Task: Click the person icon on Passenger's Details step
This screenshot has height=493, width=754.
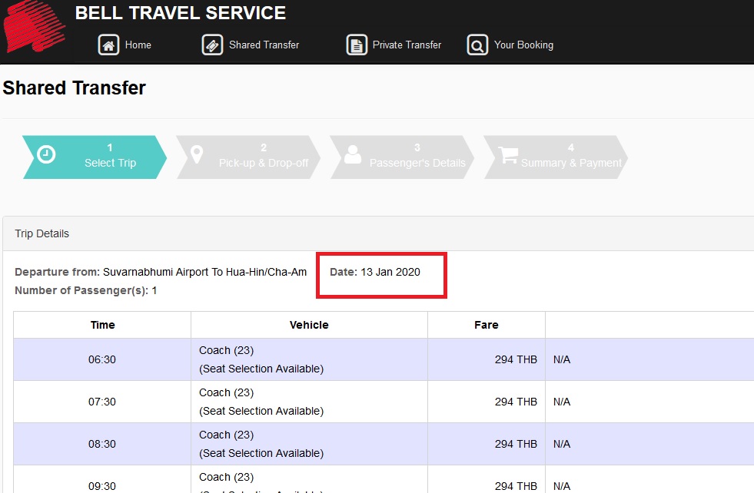Action: pos(353,154)
